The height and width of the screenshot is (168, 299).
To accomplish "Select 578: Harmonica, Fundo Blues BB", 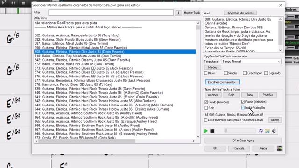I will (73, 84).
